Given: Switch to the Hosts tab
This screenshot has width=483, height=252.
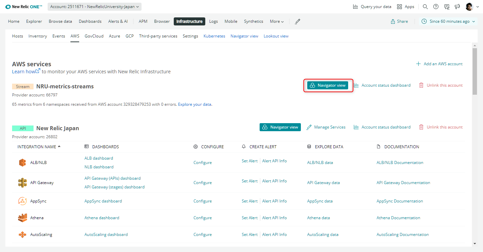Looking at the screenshot, I should coord(17,36).
